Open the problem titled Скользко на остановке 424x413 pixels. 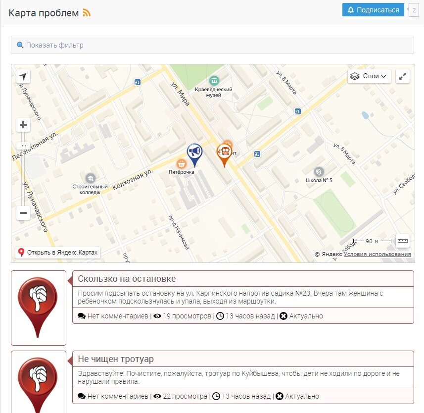pyautogui.click(x=127, y=279)
